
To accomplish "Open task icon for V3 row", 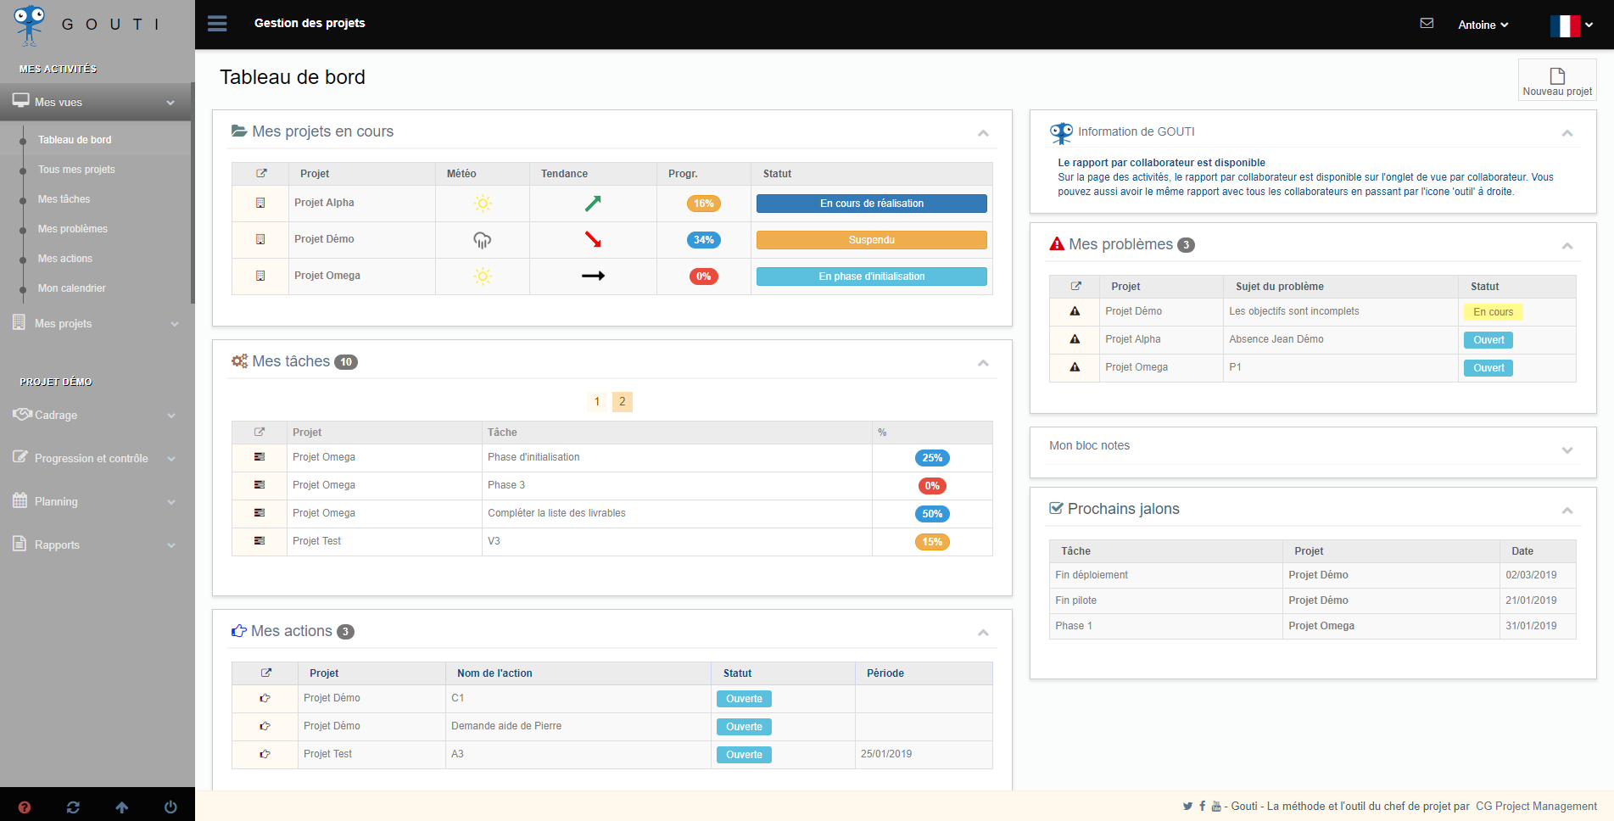I will (260, 541).
